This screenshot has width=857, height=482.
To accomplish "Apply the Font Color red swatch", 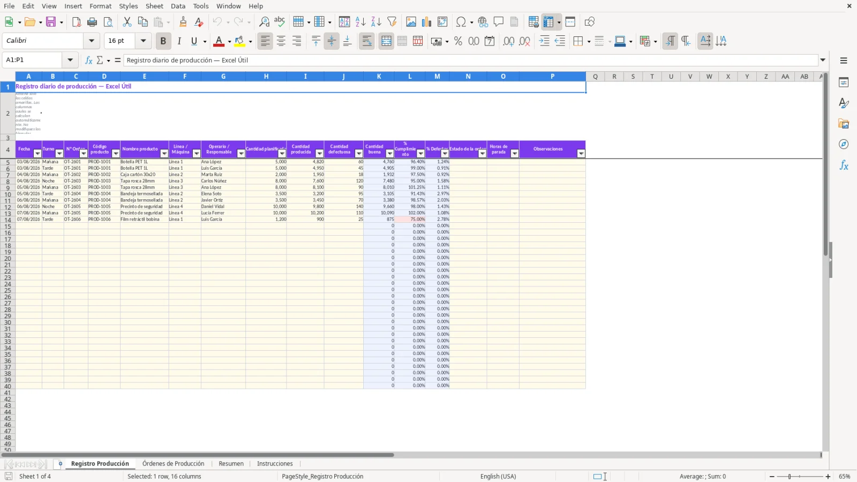I will 219,41.
